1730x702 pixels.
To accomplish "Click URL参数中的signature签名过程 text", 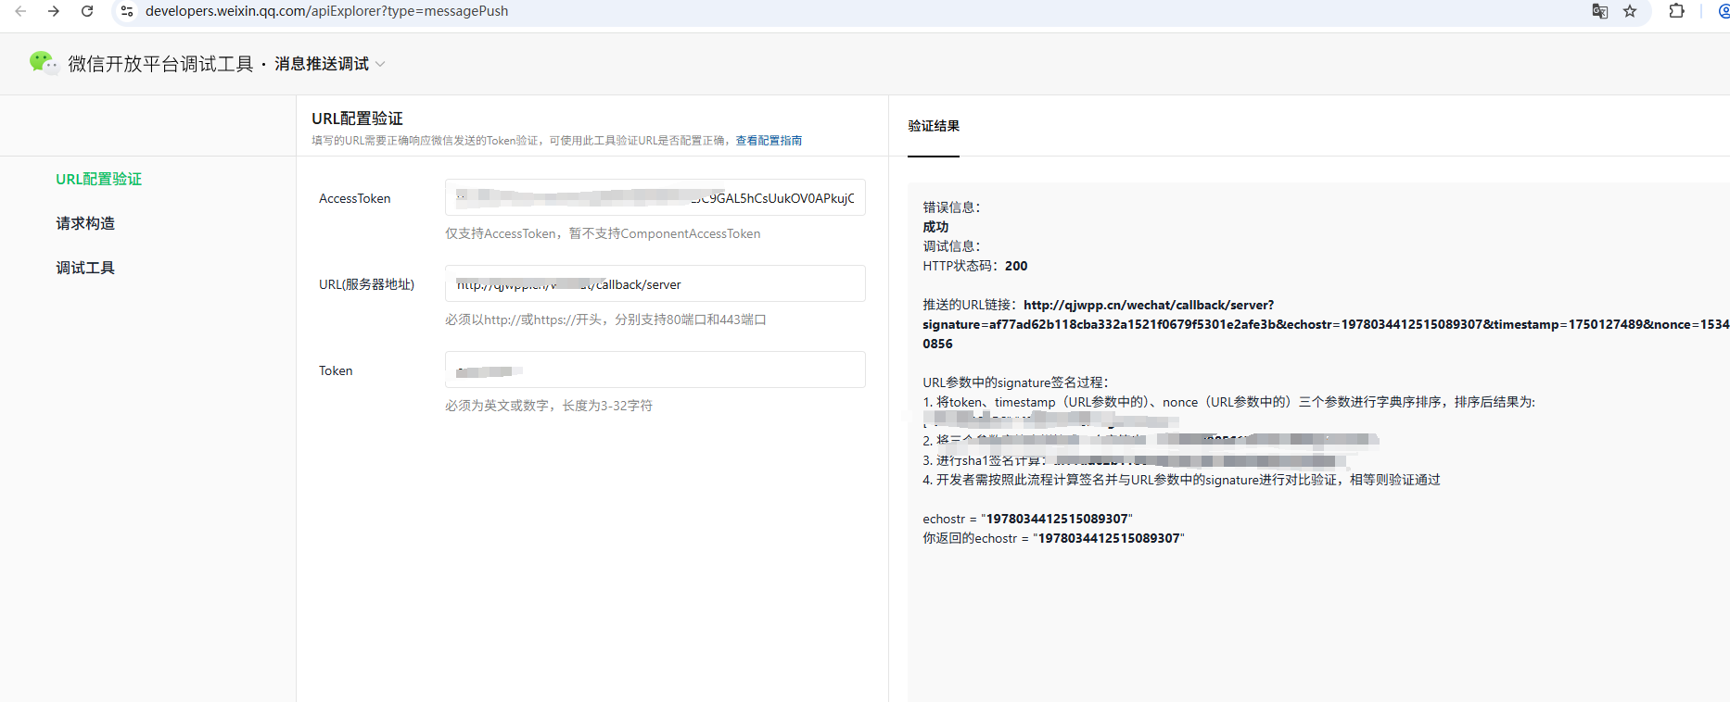I will (x=1015, y=382).
